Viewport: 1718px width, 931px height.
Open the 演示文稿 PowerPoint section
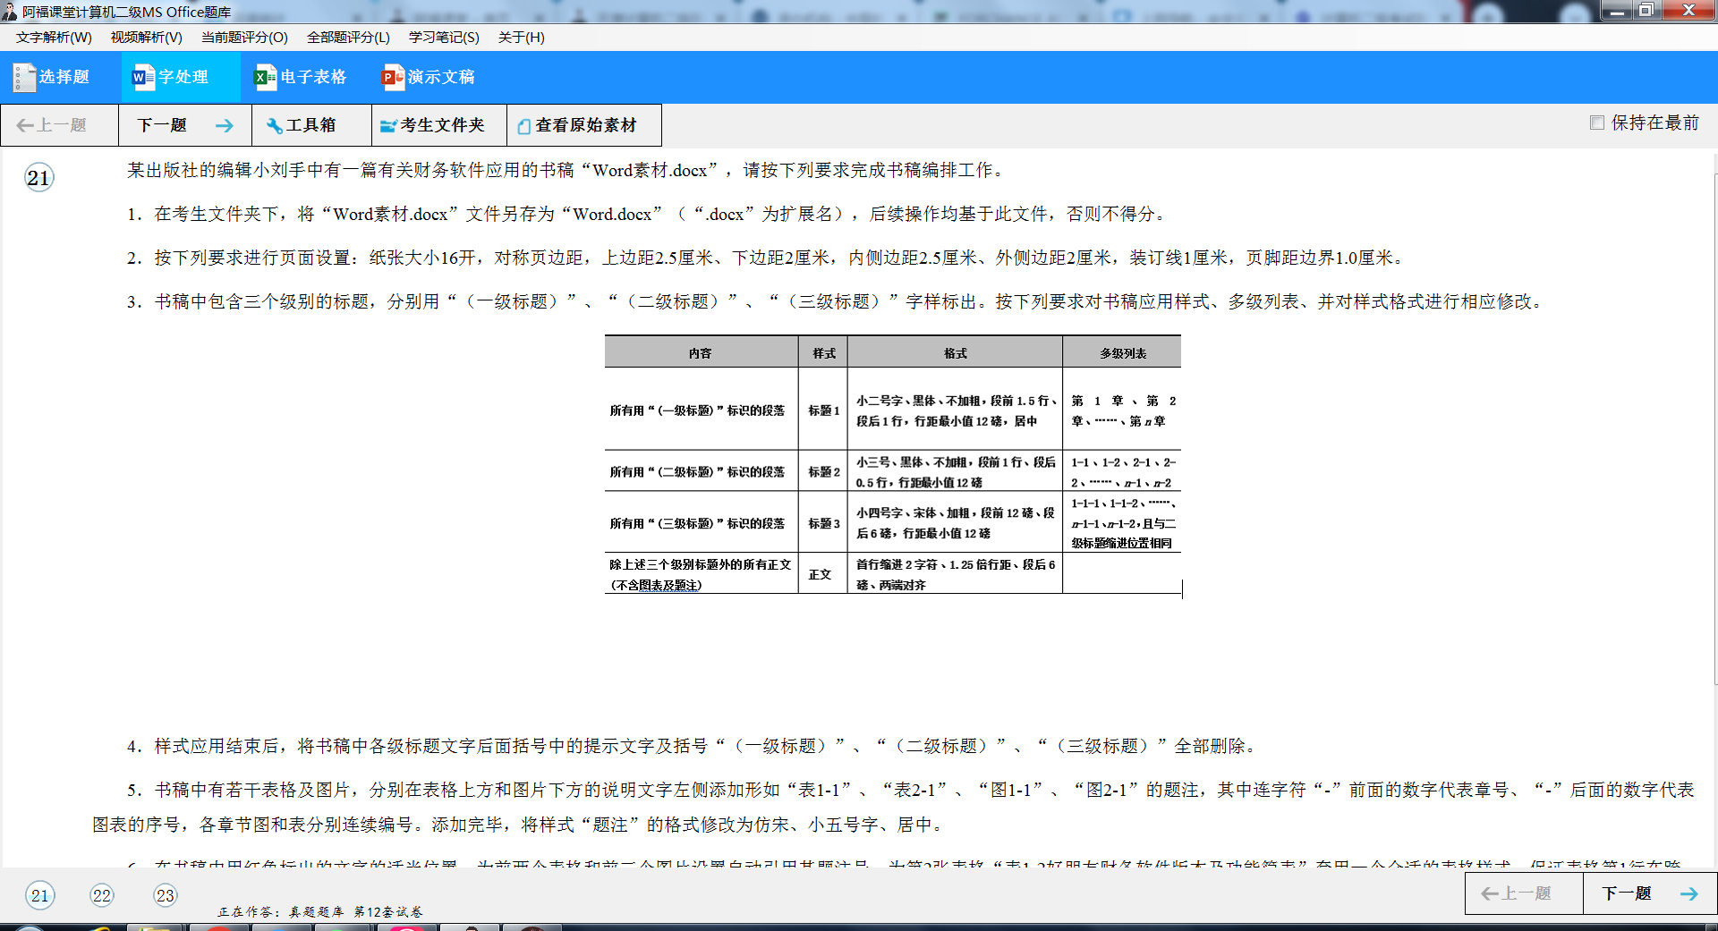tap(429, 78)
